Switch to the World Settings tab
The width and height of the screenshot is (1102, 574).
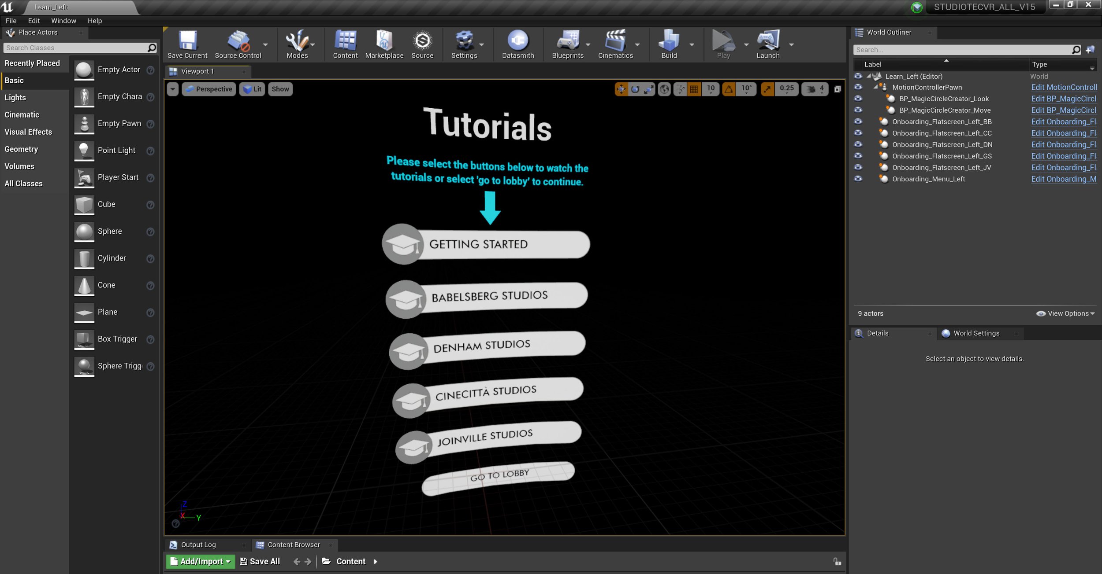[976, 334]
